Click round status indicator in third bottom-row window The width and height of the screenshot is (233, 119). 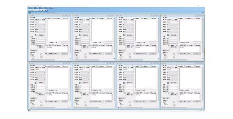click(124, 83)
